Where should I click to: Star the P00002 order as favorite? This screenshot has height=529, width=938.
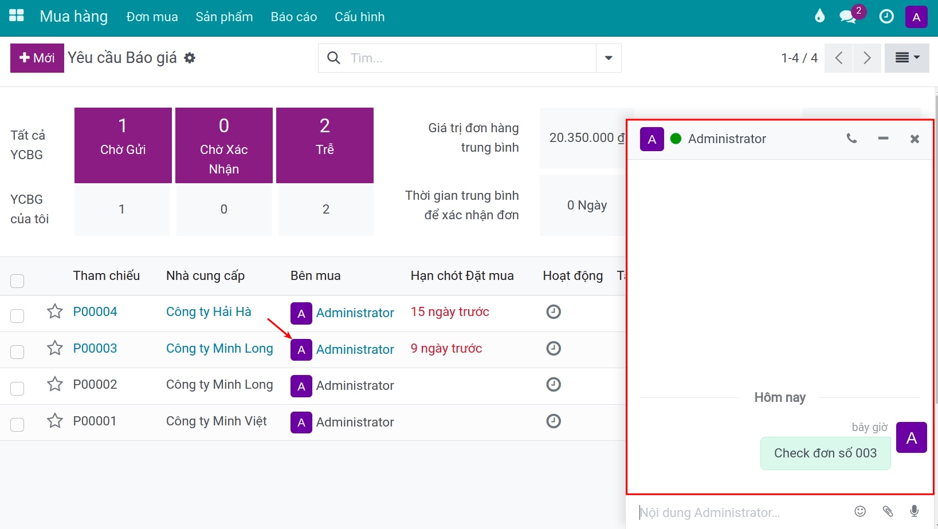point(54,384)
